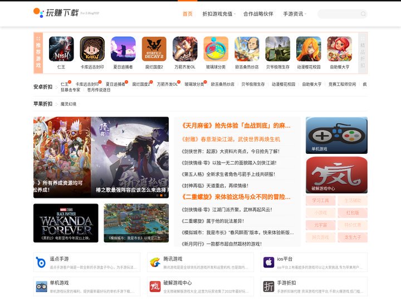401x301 pixels.
Task: Select the 龙生九子 tag button
Action: click(353, 237)
